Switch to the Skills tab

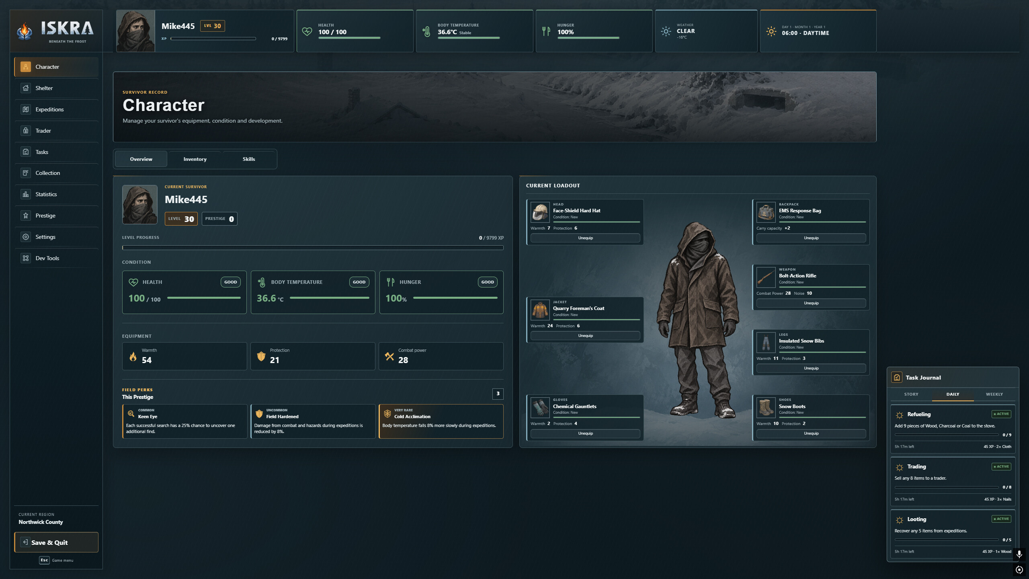click(x=249, y=159)
